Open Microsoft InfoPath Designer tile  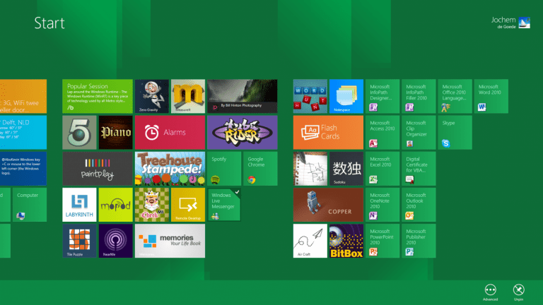pyautogui.click(x=383, y=96)
